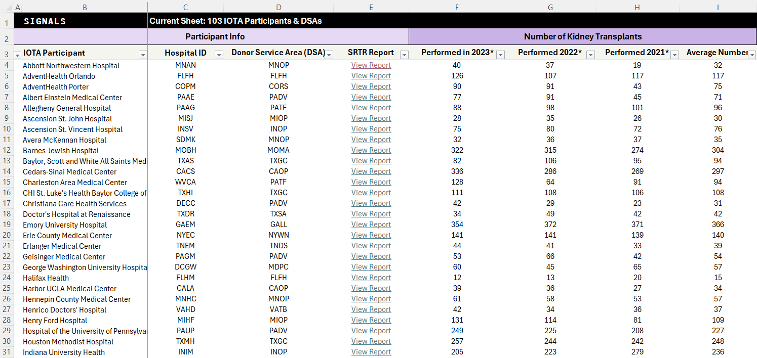This screenshot has height=358, width=757.
Task: Select the Christiana Care Health Services cell
Action: [85, 204]
